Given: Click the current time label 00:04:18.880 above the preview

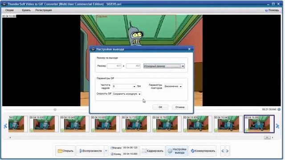Looking at the screenshot, I should 9,16.
